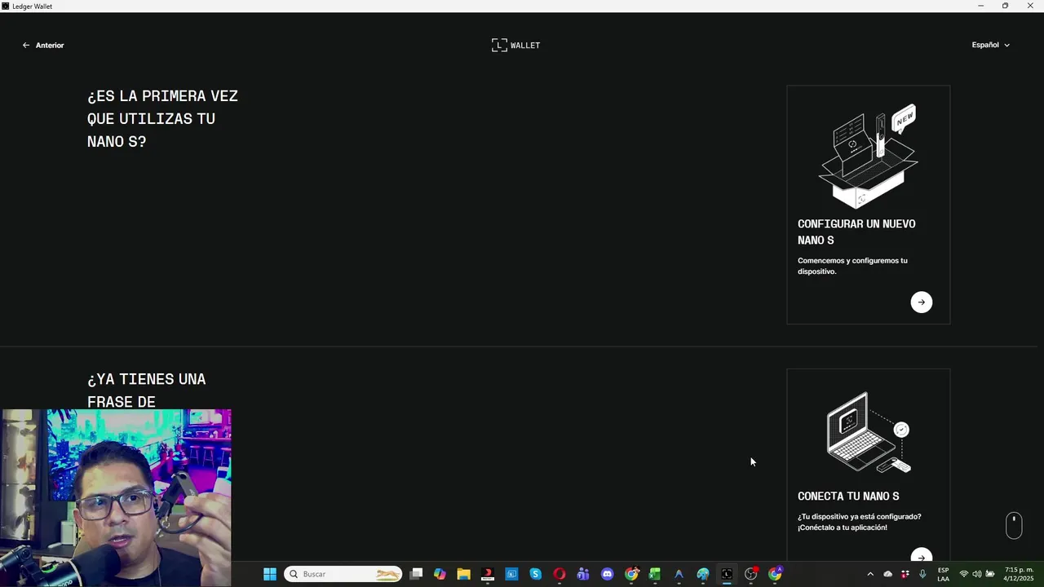Open Opera browser from the taskbar

tap(559, 574)
